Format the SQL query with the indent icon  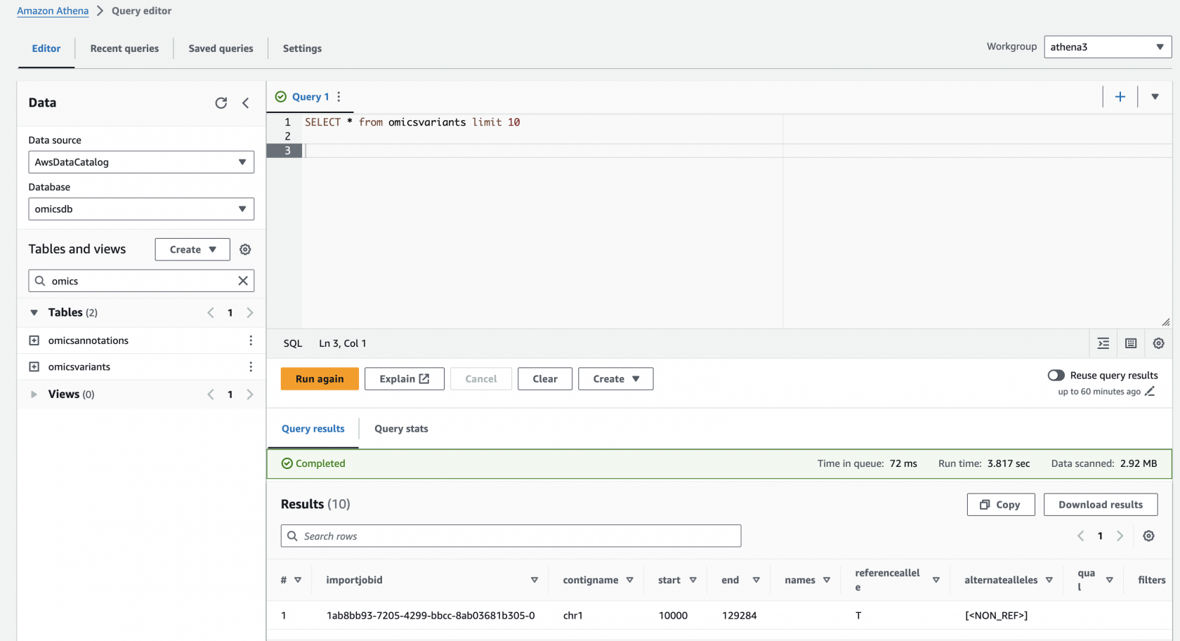click(x=1103, y=343)
